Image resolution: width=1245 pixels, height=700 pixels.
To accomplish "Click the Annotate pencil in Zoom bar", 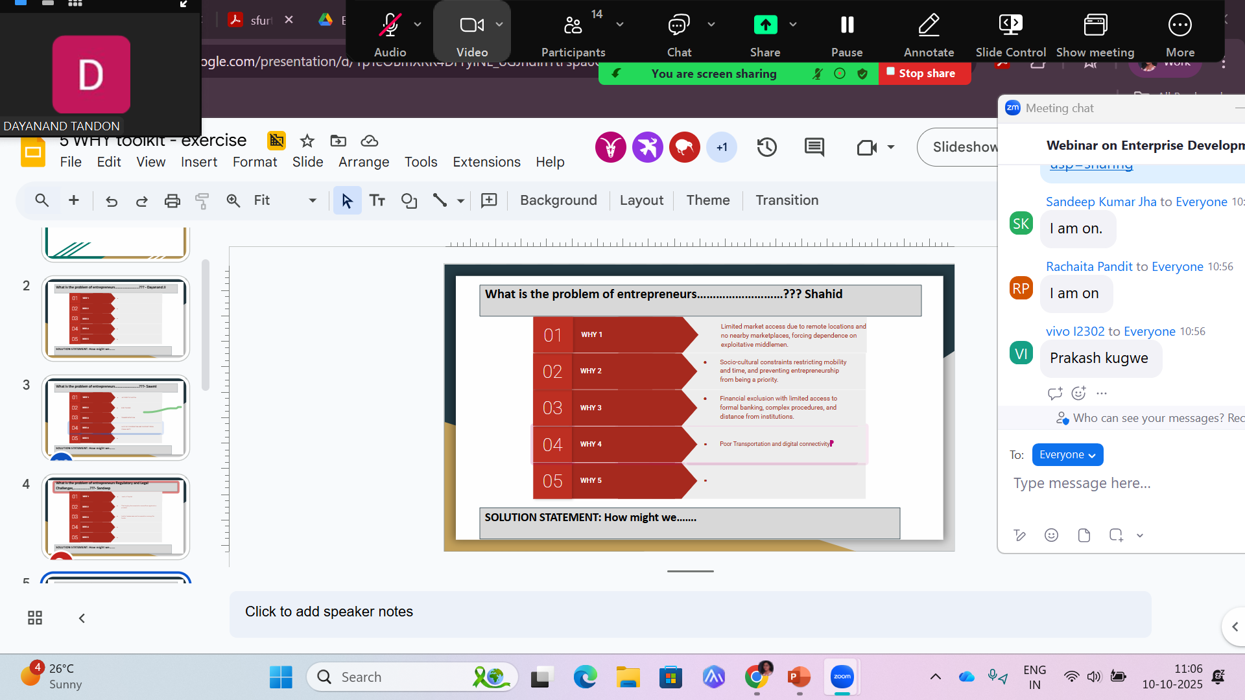I will [929, 26].
